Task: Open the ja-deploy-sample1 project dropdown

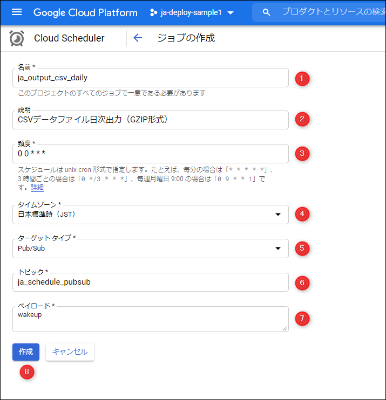Action: click(x=231, y=12)
